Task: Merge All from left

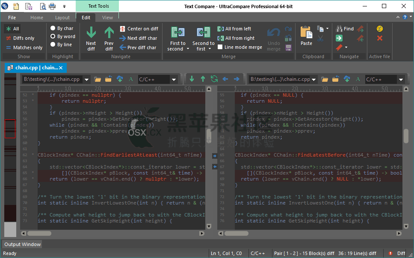Action: [234, 29]
